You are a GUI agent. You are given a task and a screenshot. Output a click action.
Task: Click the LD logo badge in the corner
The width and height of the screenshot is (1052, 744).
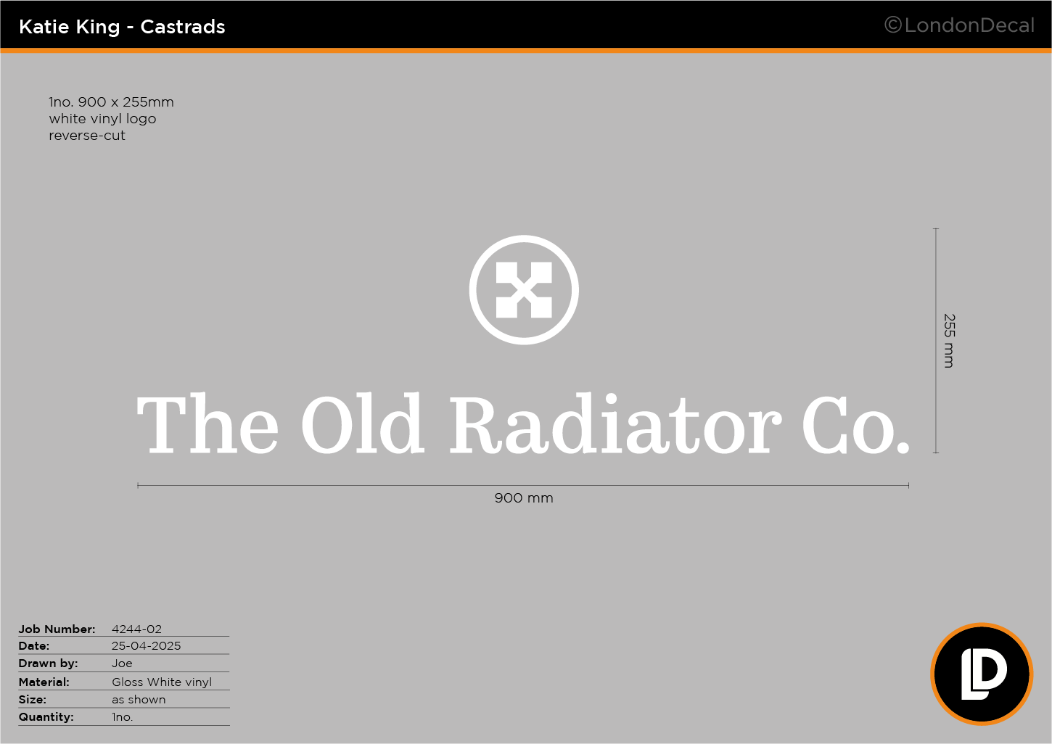[982, 674]
